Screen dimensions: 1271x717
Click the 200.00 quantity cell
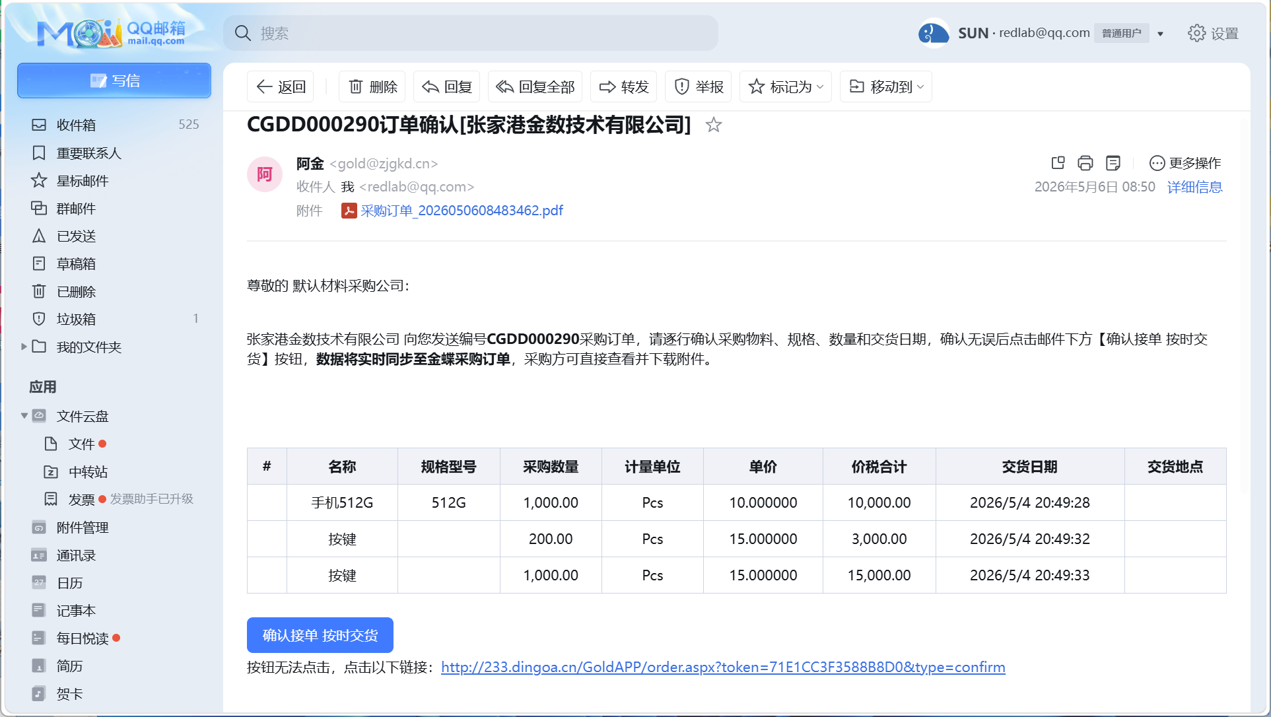tap(551, 539)
